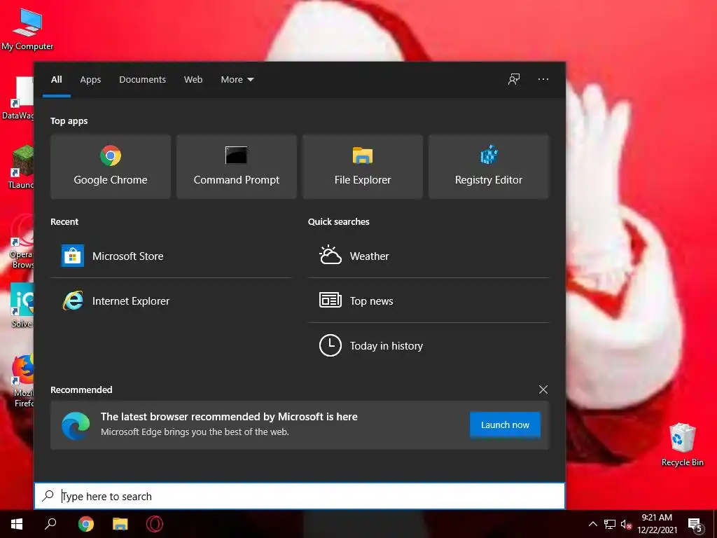Show hidden system tray icons
This screenshot has height=538, width=717.
[x=592, y=524]
